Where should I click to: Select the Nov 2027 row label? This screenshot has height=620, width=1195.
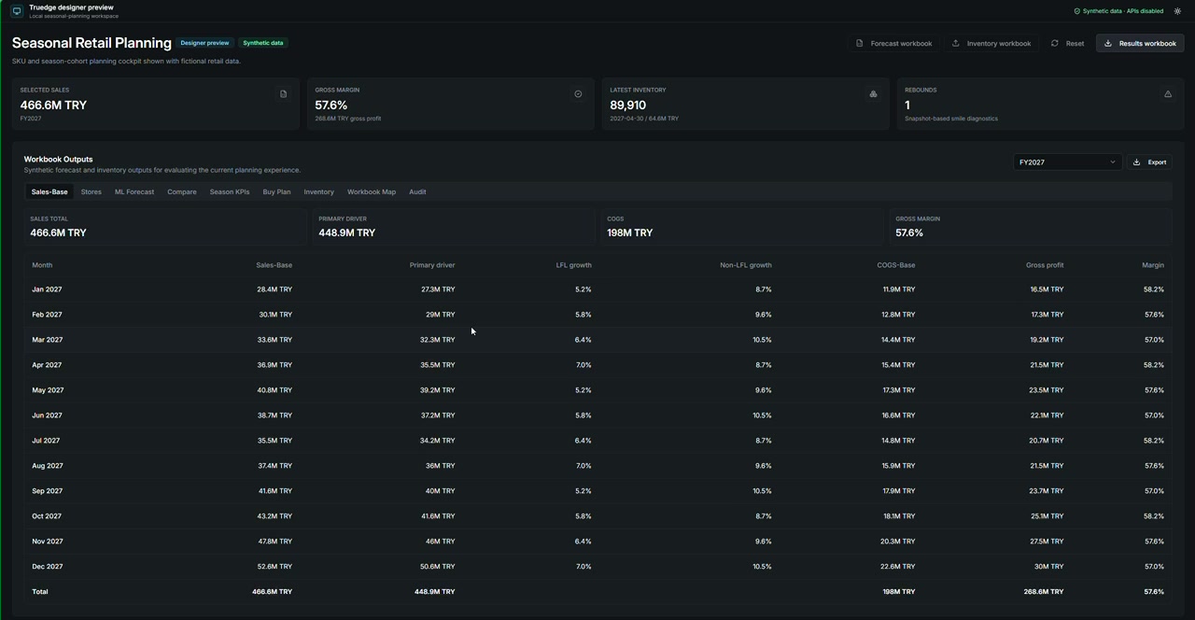(48, 542)
